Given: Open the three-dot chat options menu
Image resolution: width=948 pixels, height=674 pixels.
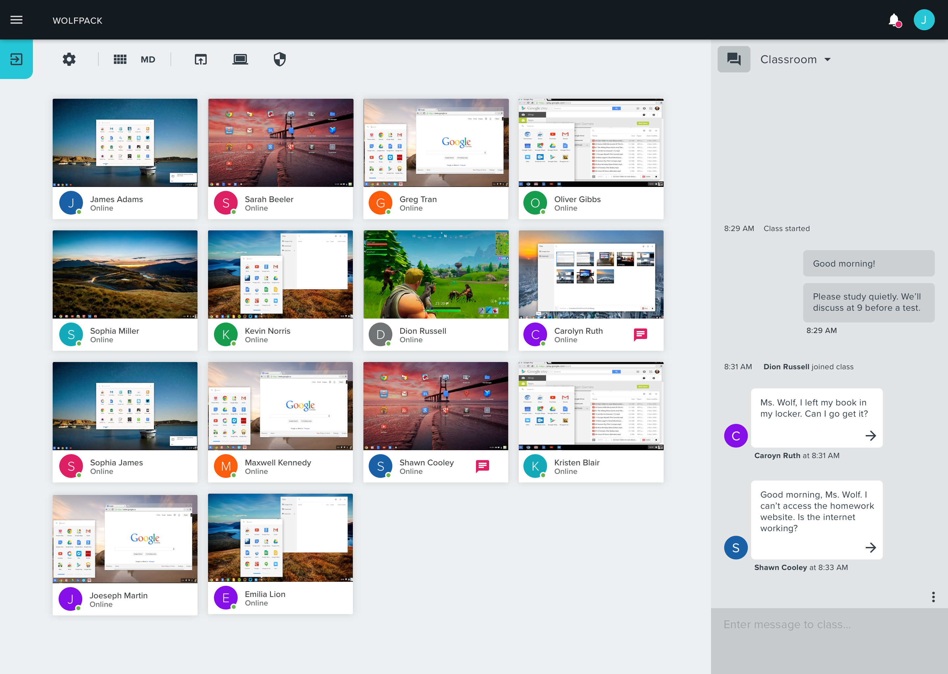Looking at the screenshot, I should pyautogui.click(x=933, y=597).
